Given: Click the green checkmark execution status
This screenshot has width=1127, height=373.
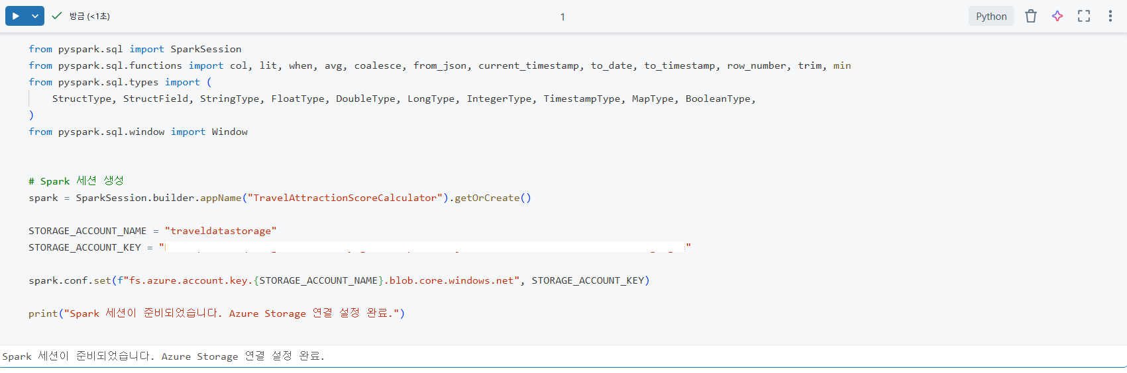Looking at the screenshot, I should [56, 16].
